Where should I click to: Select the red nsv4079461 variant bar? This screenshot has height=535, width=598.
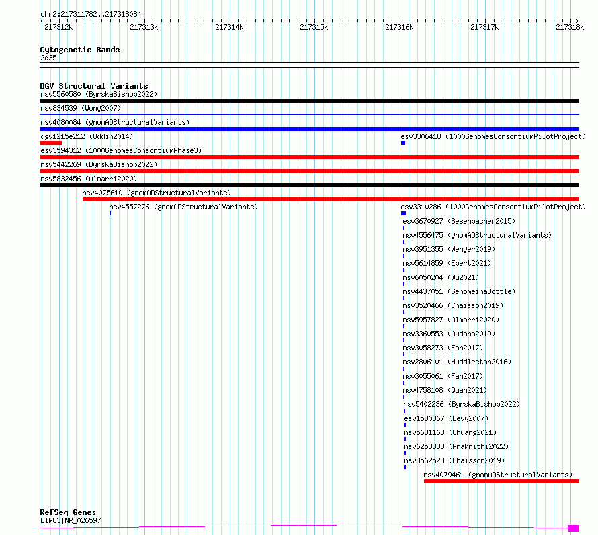coord(501,481)
